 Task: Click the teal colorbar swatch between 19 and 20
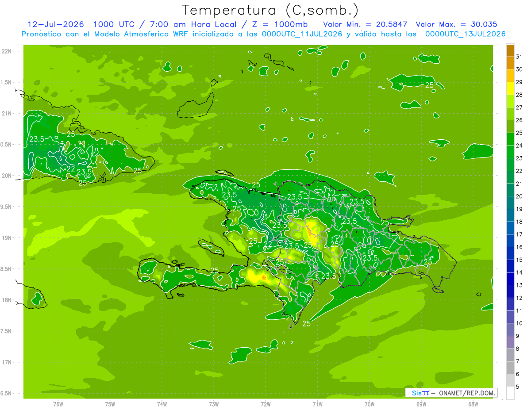coord(510,203)
